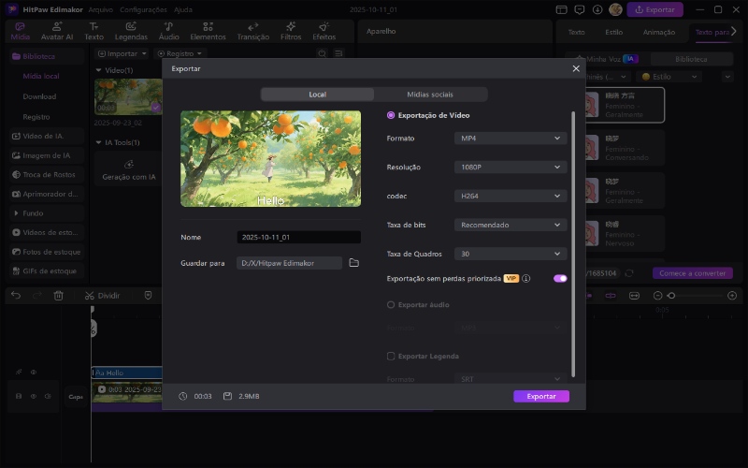
Task: Open the codec H264 dropdown
Action: point(511,197)
